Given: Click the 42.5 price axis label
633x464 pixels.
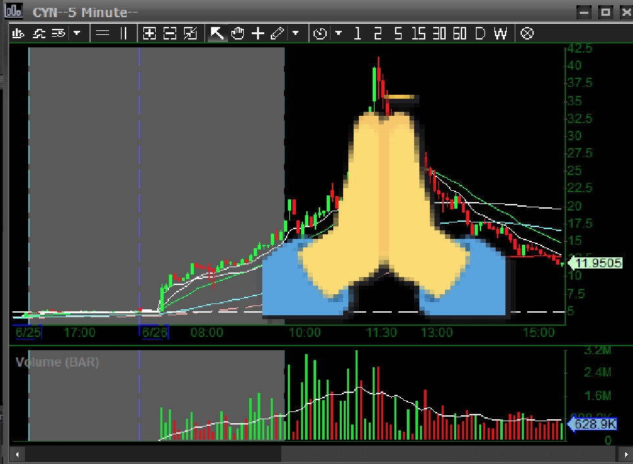Looking at the screenshot, I should point(580,48).
